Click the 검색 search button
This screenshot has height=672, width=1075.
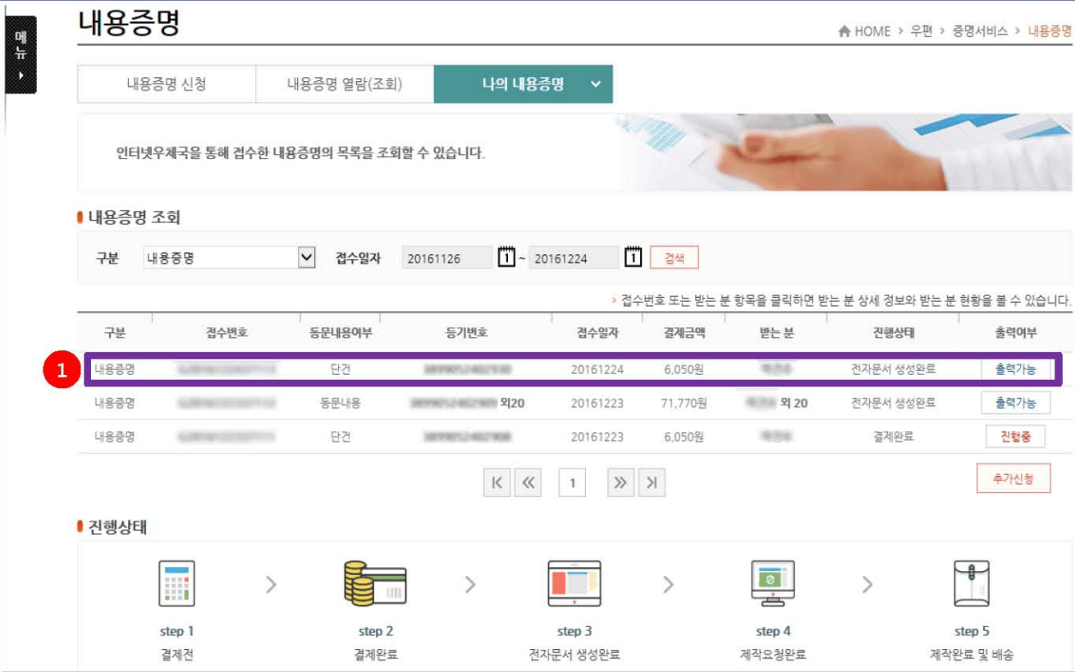[675, 258]
